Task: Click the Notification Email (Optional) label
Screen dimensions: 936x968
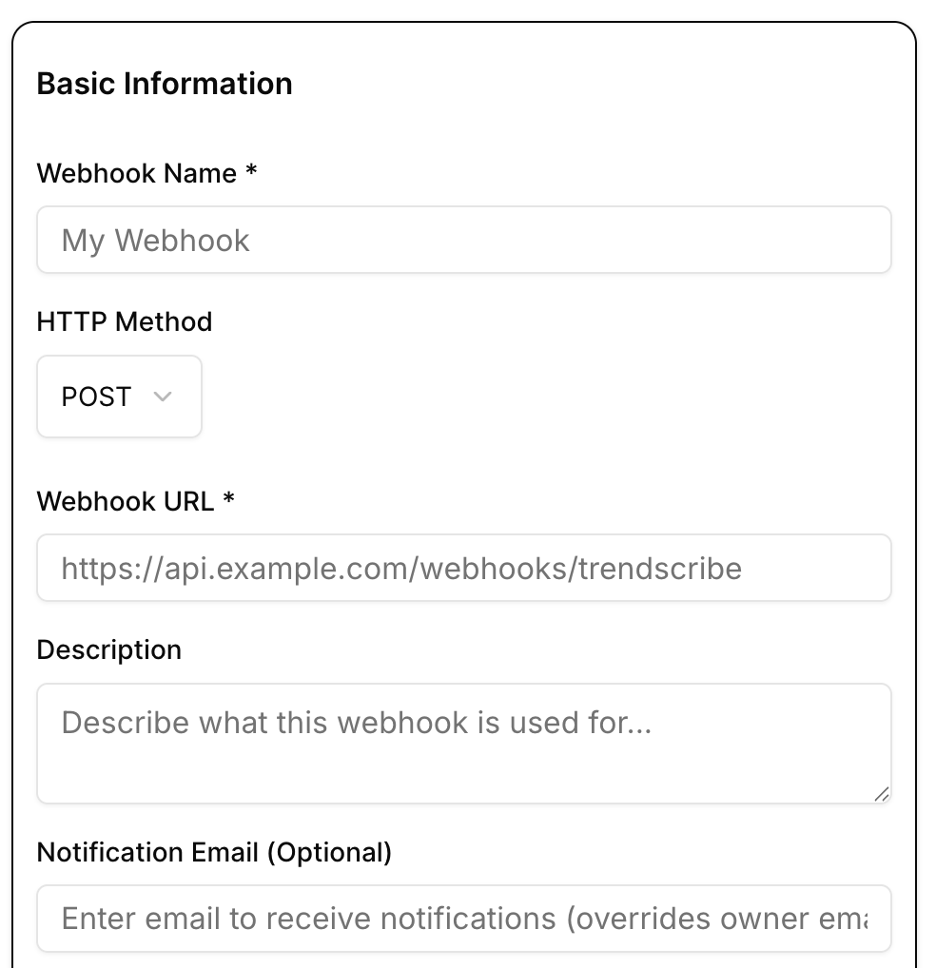Action: (214, 852)
